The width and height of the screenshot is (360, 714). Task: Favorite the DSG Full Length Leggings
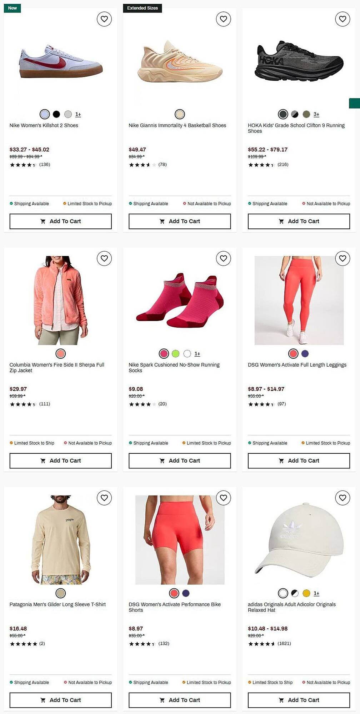[342, 258]
